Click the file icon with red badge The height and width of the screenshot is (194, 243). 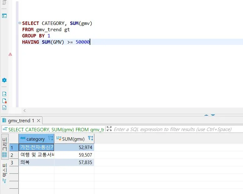tap(4, 101)
